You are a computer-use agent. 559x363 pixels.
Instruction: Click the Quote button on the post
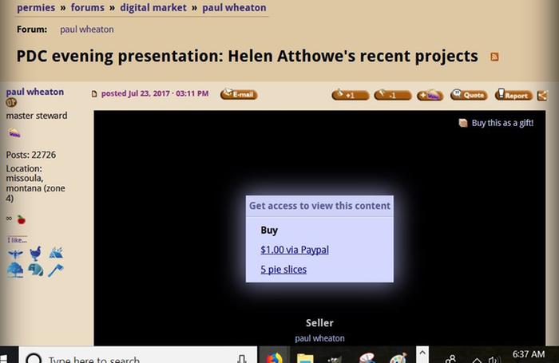coord(469,95)
